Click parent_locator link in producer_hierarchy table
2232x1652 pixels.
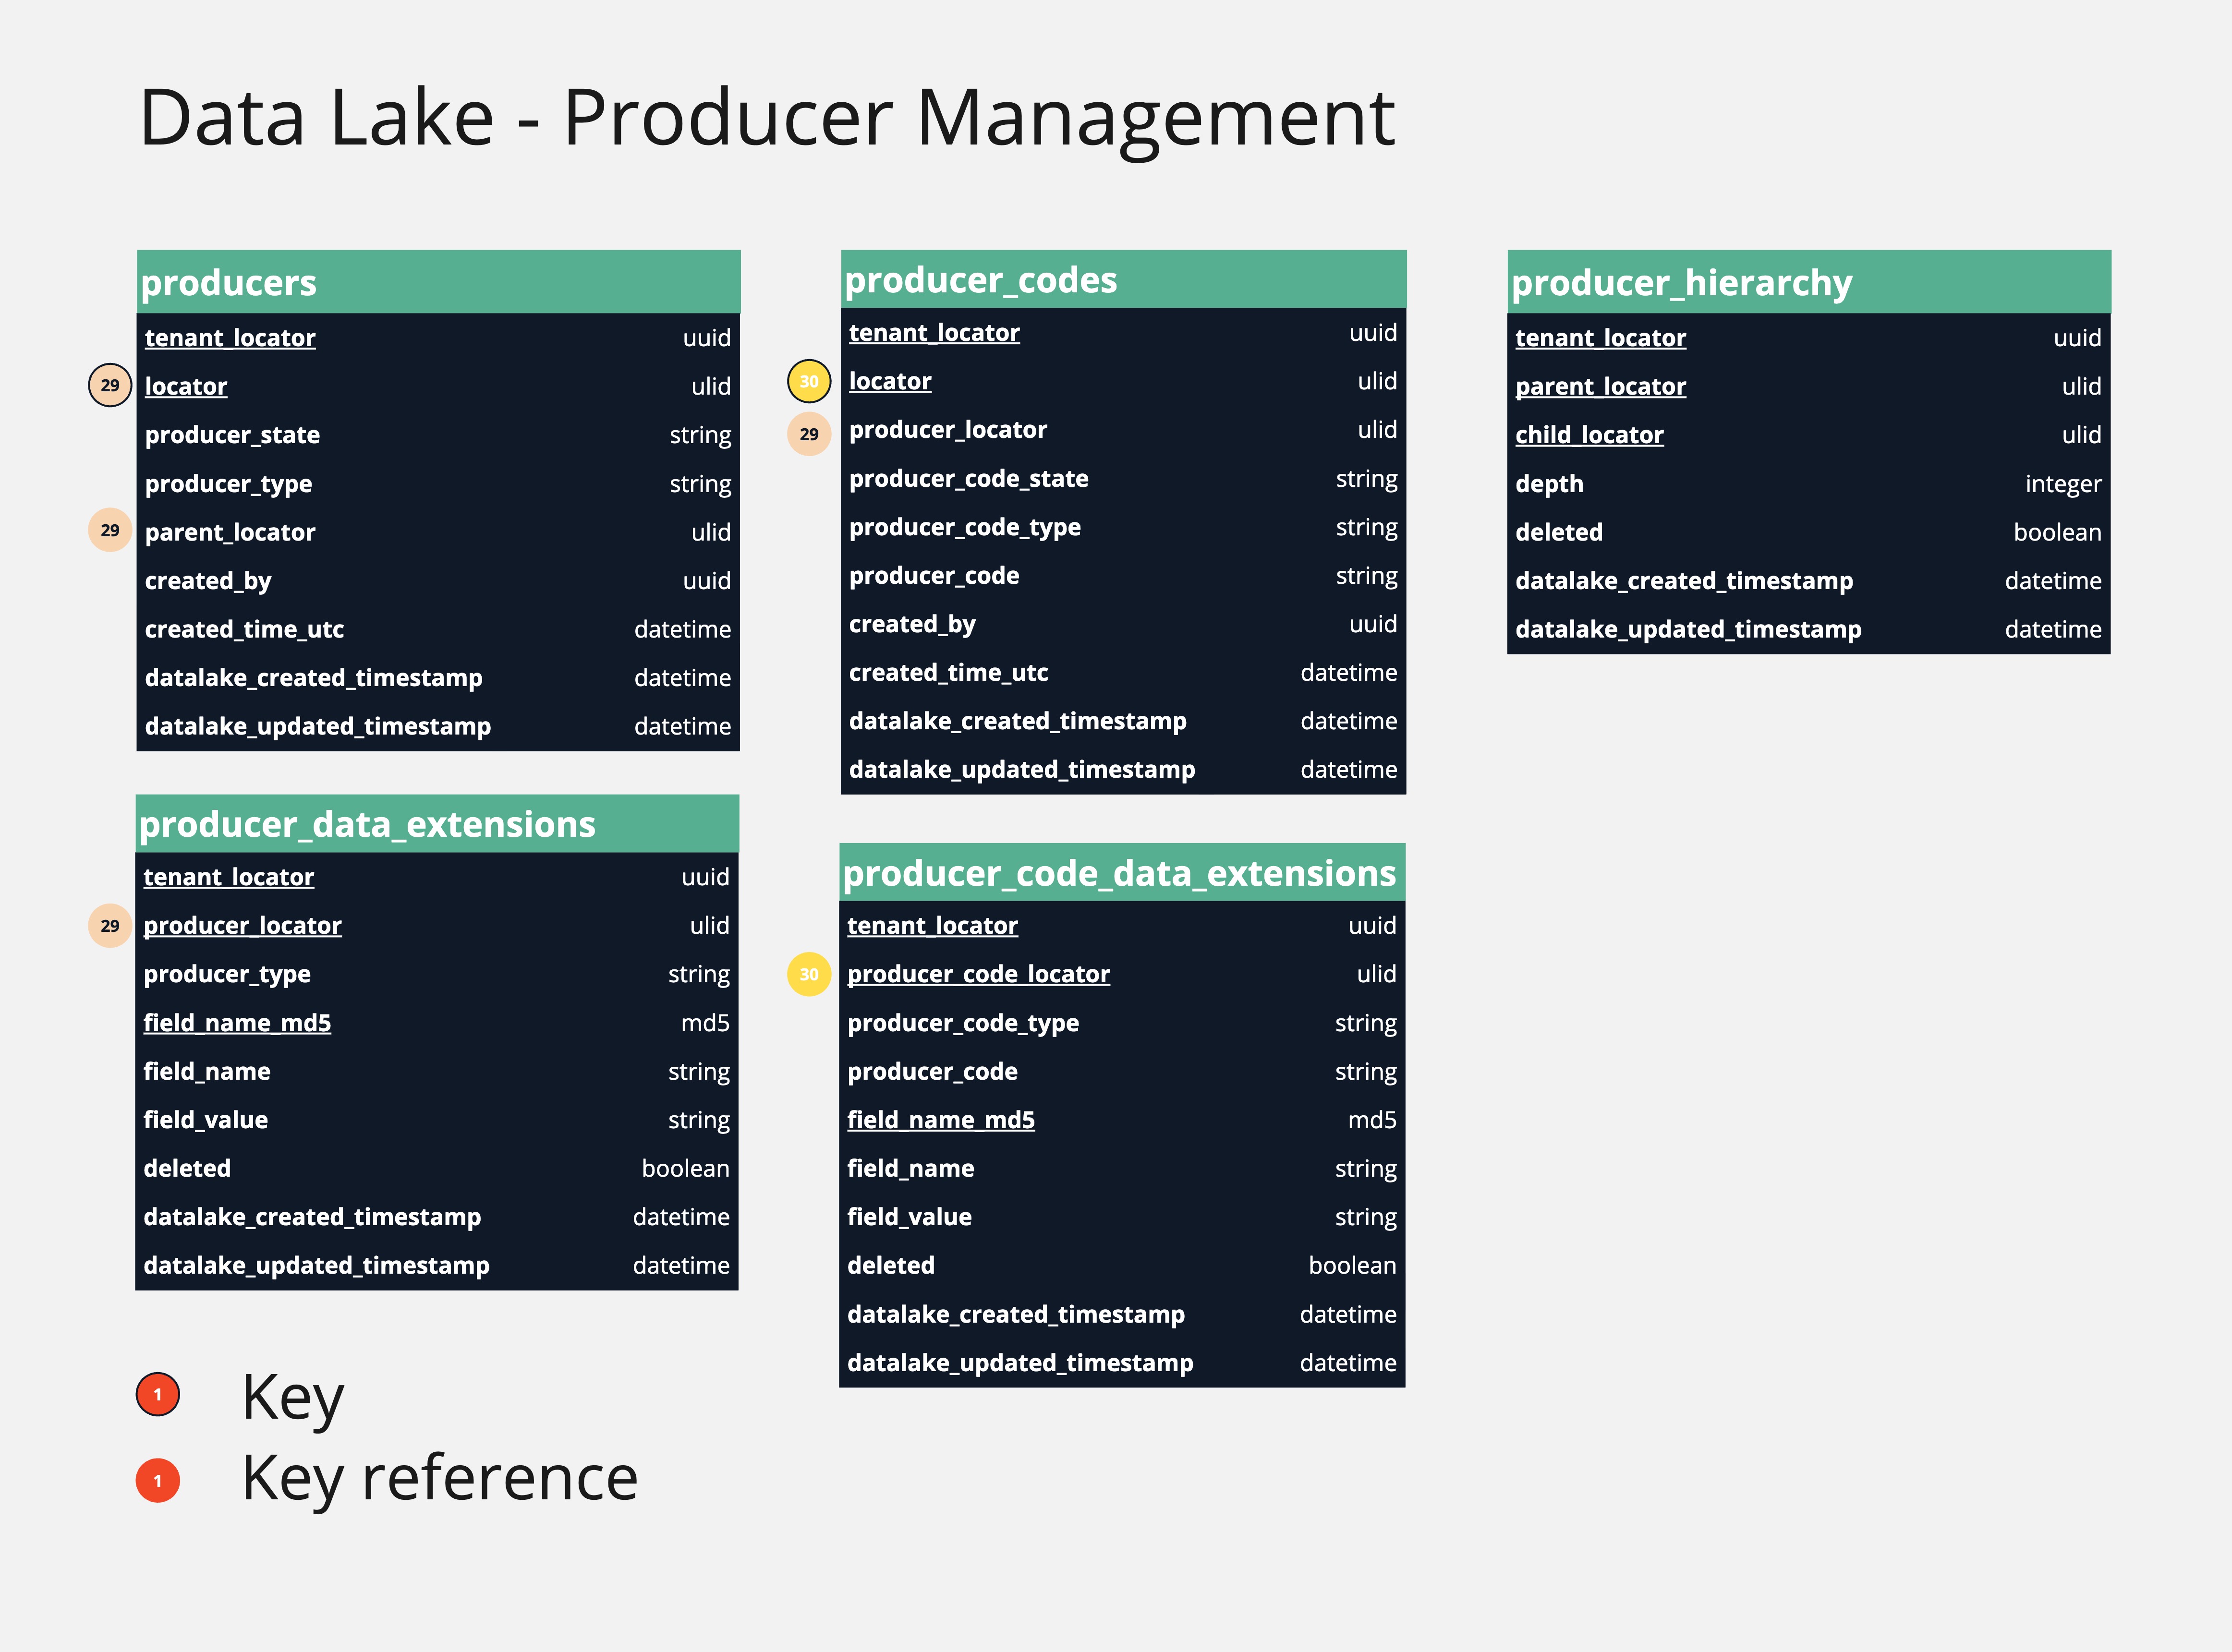point(1600,386)
